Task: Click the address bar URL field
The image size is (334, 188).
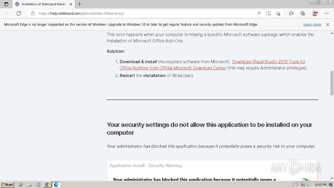Action: (x=146, y=13)
